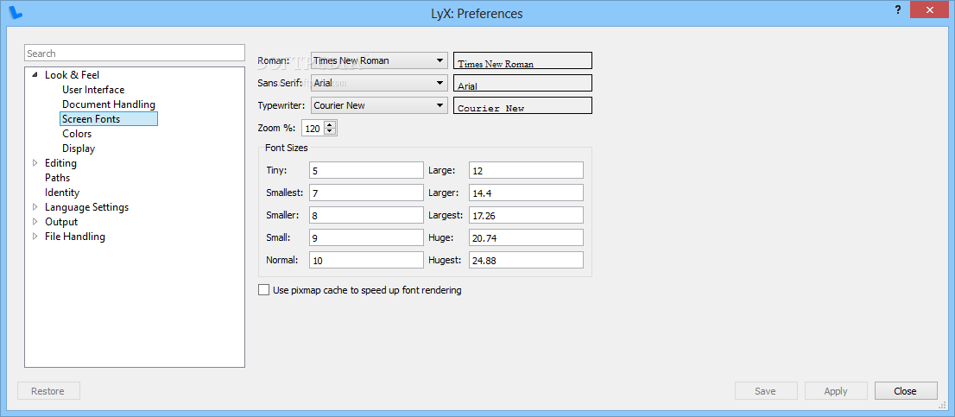The width and height of the screenshot is (955, 417).
Task: Click the Times New Roman preview box
Action: (523, 60)
